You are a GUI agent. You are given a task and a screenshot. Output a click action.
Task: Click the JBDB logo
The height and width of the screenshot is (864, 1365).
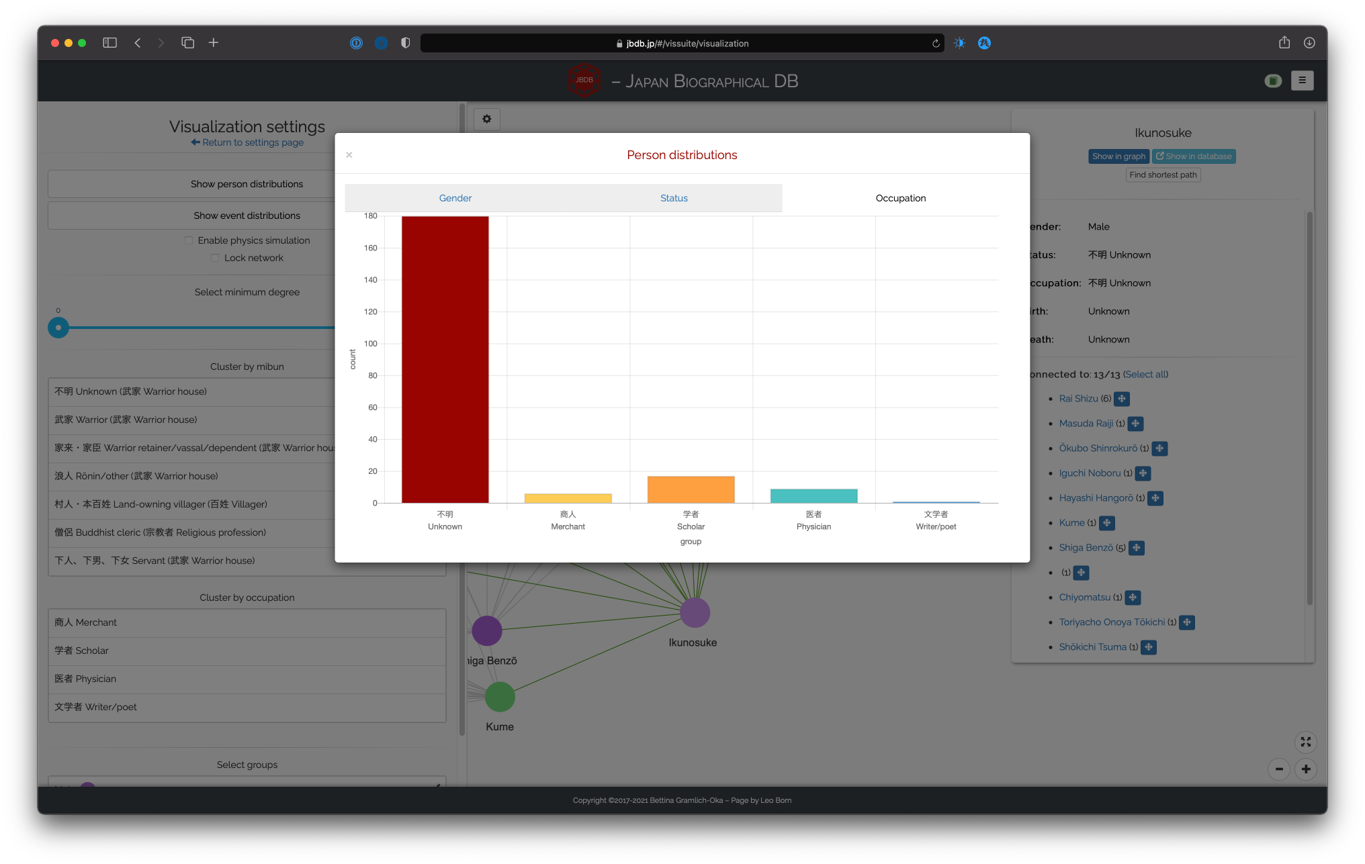click(584, 81)
